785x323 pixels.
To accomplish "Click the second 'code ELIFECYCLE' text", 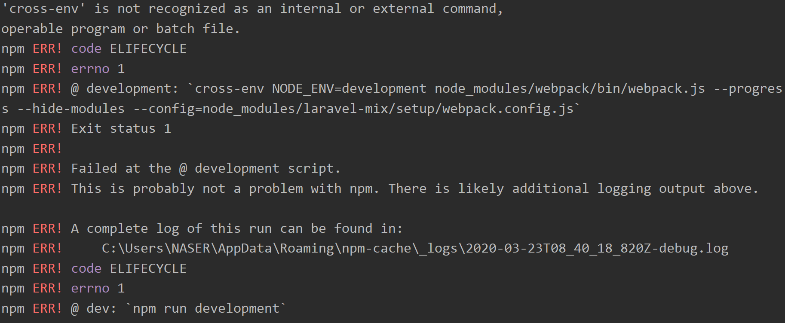I will tap(129, 268).
